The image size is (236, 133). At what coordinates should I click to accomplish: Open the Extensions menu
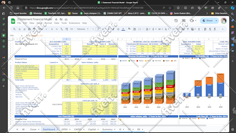(74, 23)
